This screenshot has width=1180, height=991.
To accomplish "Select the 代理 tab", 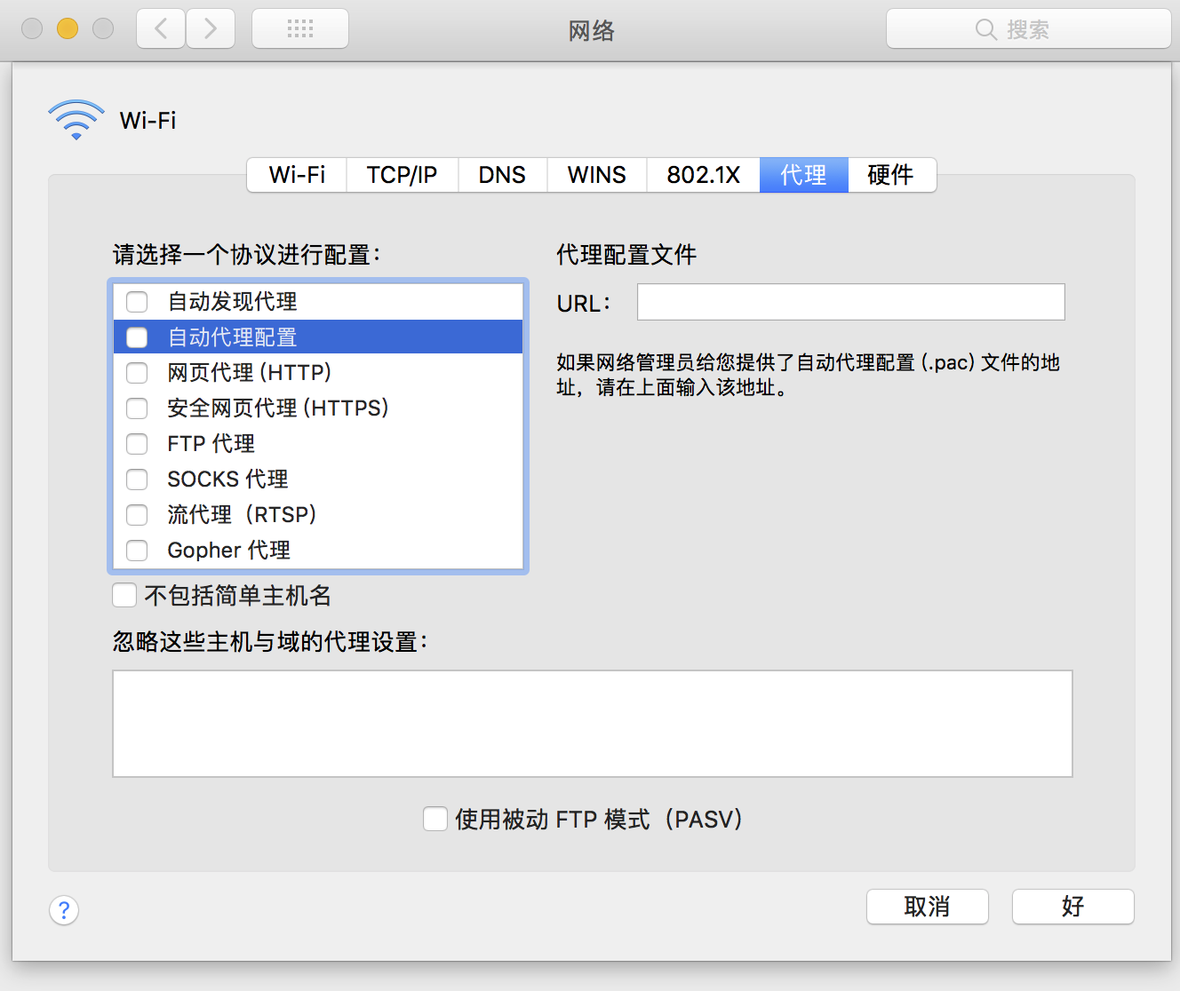I will (803, 175).
